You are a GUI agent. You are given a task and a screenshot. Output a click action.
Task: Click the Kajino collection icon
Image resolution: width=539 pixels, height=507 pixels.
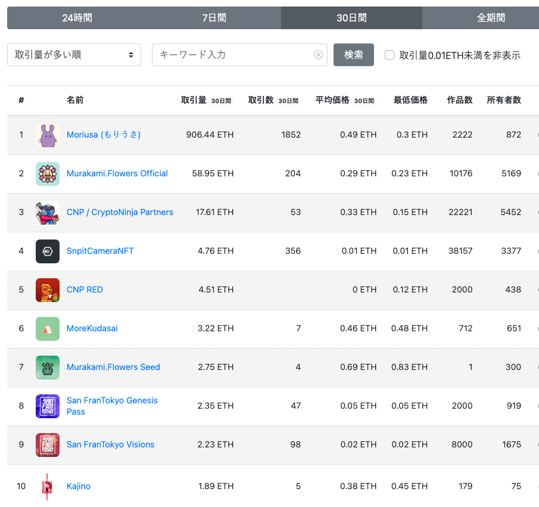[48, 486]
